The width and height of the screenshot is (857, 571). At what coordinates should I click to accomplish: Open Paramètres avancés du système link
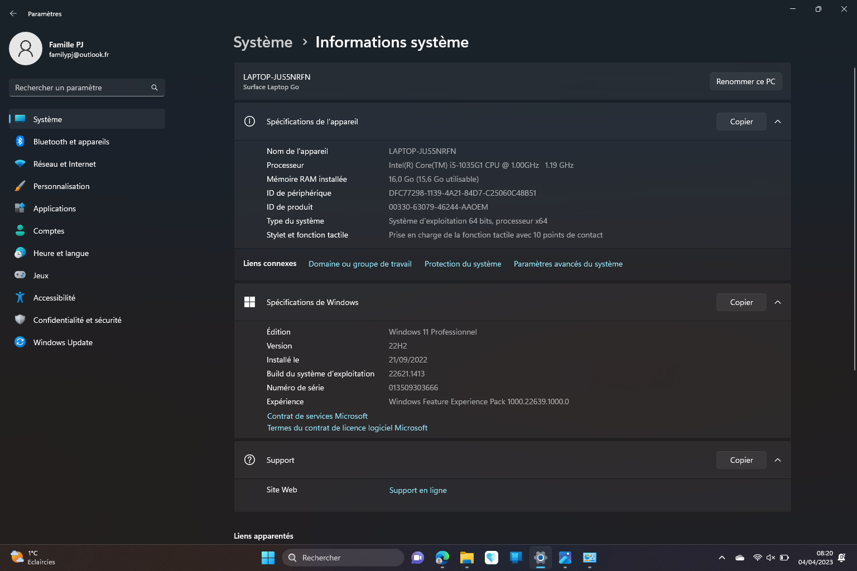tap(568, 264)
